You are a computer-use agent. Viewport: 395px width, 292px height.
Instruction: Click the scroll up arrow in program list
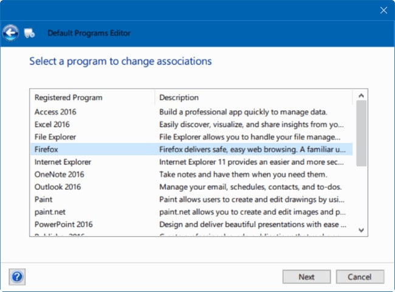coord(361,96)
